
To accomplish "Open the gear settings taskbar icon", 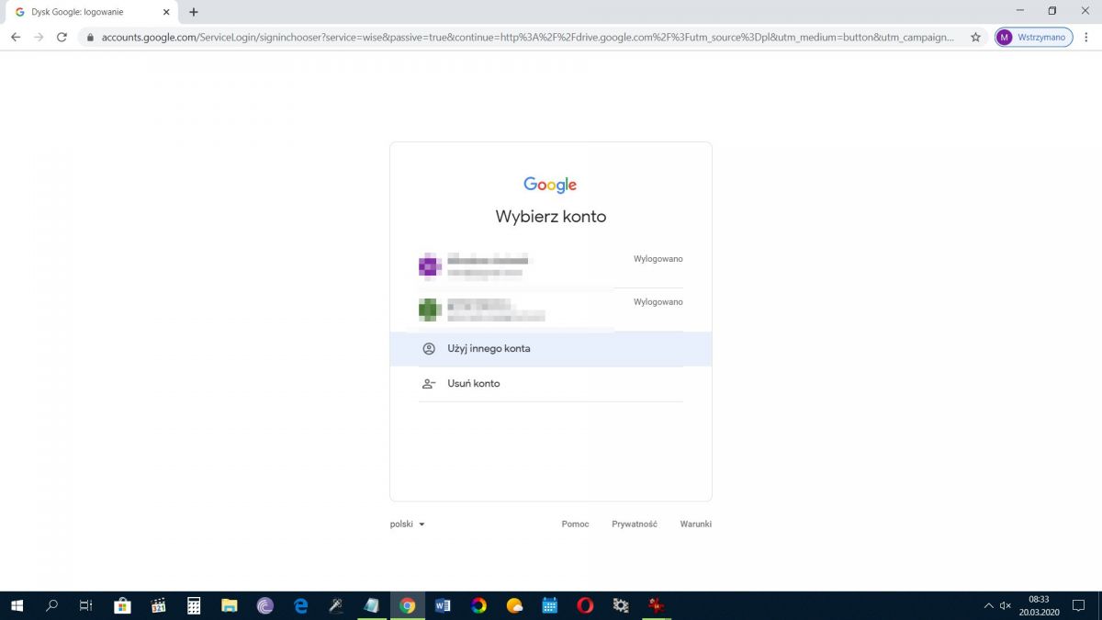I will pyautogui.click(x=621, y=605).
